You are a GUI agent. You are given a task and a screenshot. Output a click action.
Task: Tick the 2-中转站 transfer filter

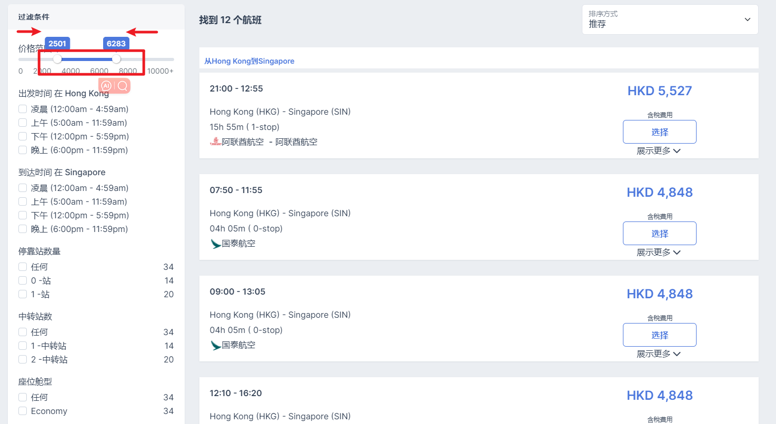[23, 359]
